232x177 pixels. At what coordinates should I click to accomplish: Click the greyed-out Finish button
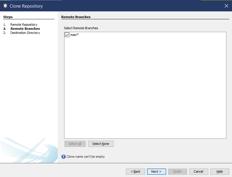click(178, 171)
